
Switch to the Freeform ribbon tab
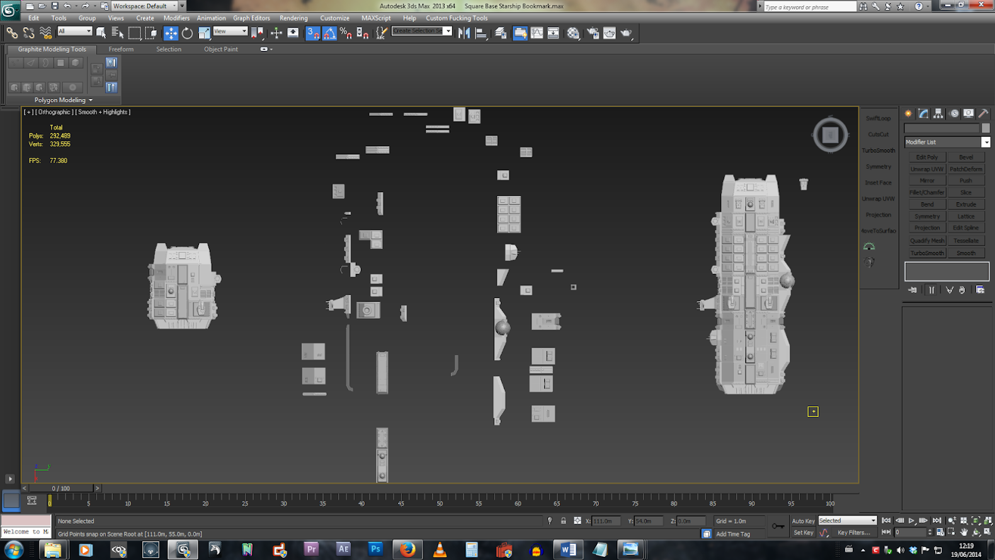click(x=121, y=49)
